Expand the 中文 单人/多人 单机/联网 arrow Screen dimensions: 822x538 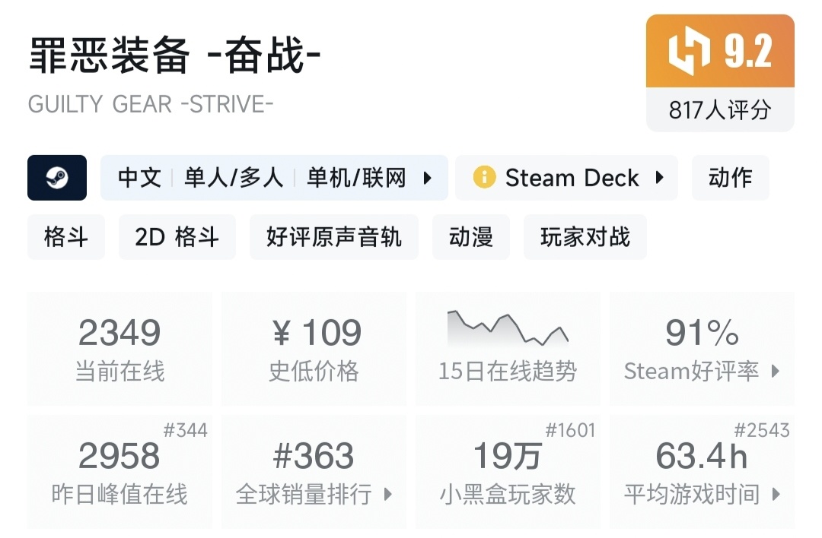coord(427,178)
